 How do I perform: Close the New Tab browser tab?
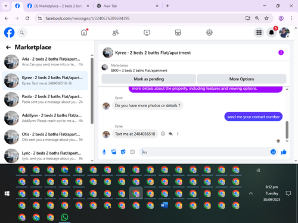[x=157, y=6]
